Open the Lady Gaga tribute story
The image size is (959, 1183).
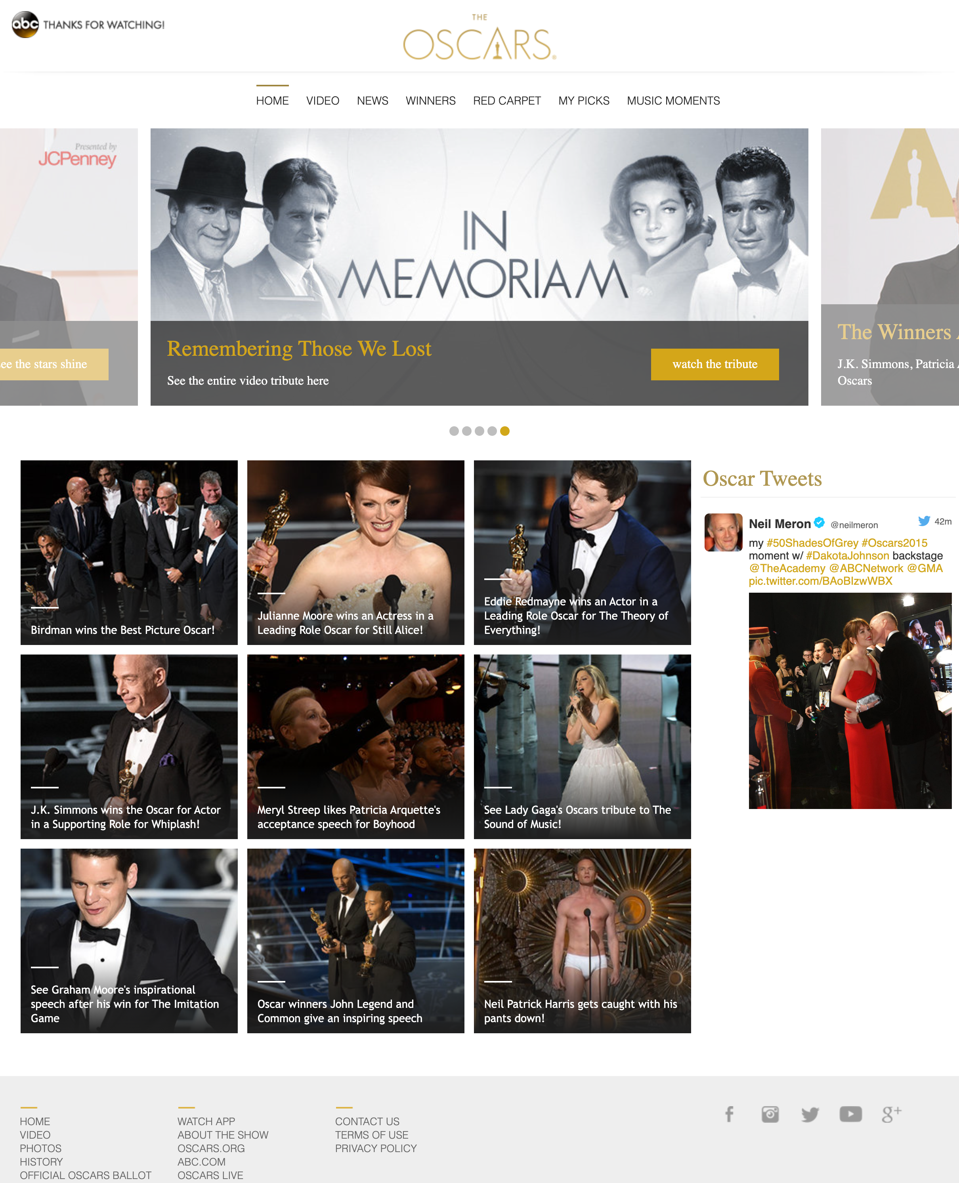point(582,747)
